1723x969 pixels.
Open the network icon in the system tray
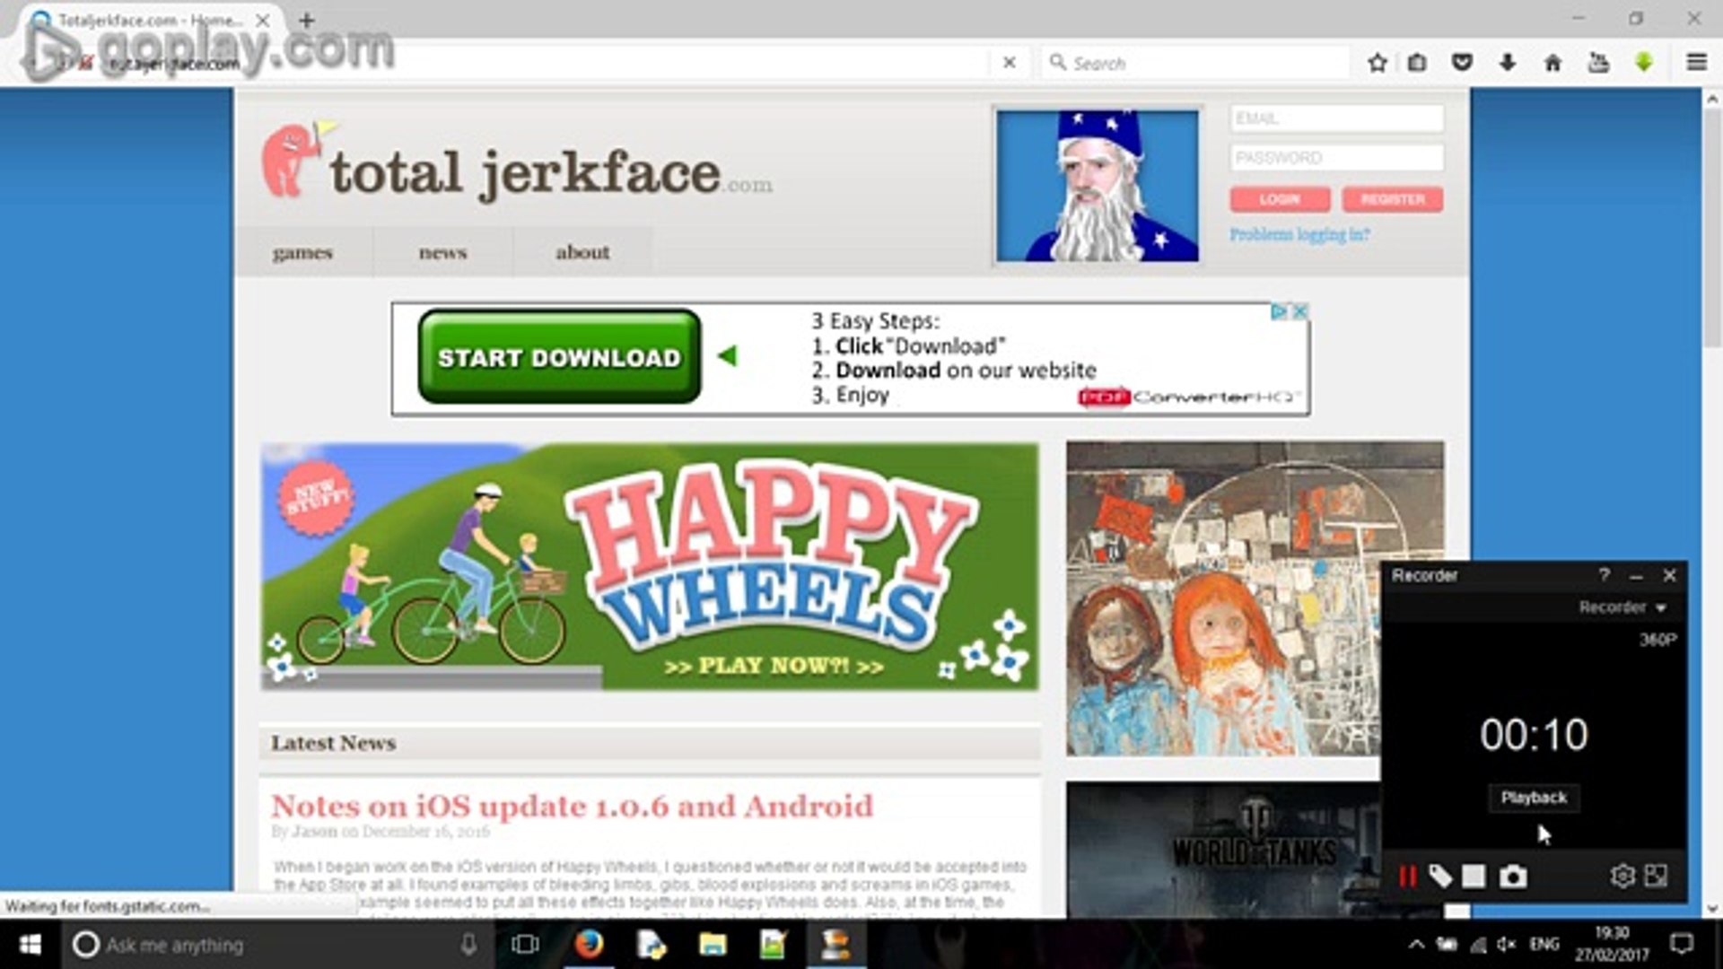pos(1477,945)
